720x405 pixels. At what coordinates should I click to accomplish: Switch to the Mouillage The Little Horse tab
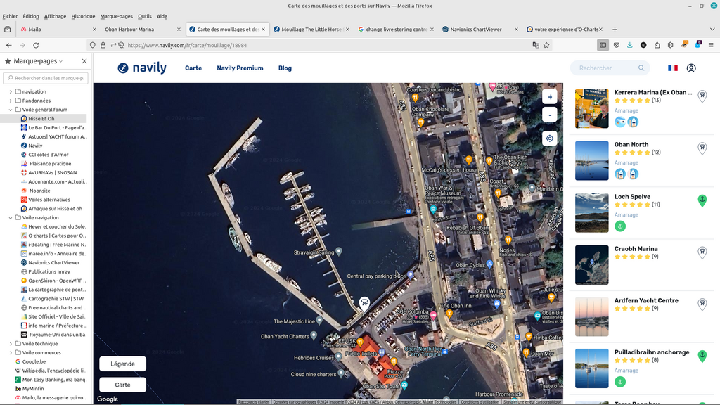coord(311,30)
